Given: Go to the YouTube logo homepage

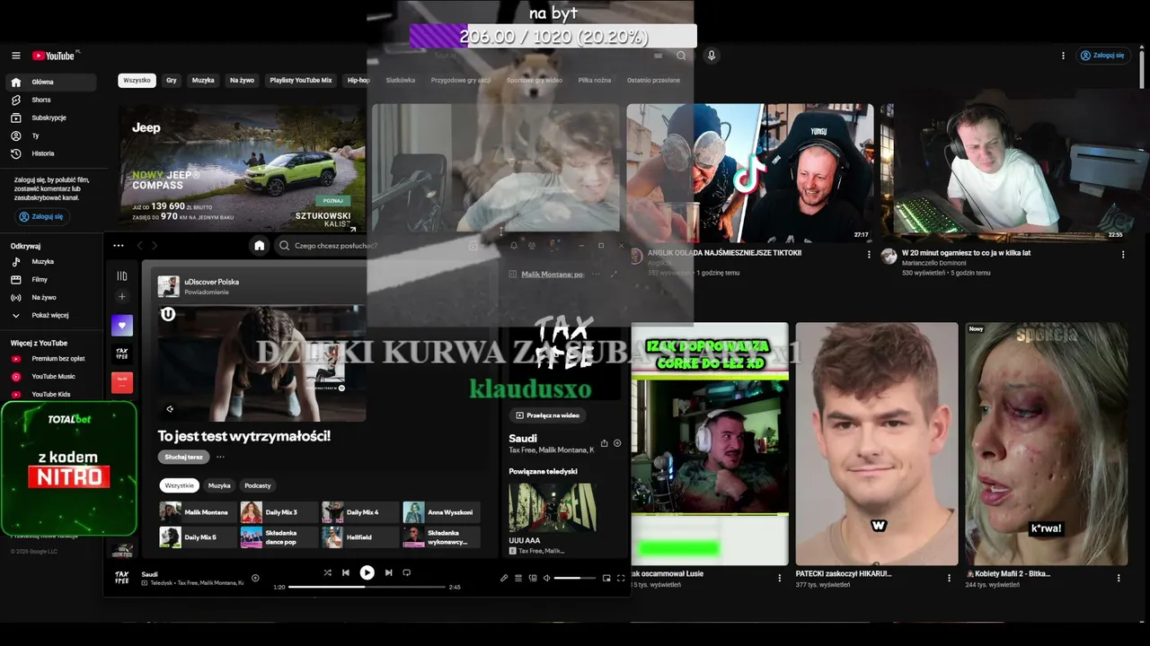Looking at the screenshot, I should pyautogui.click(x=56, y=56).
